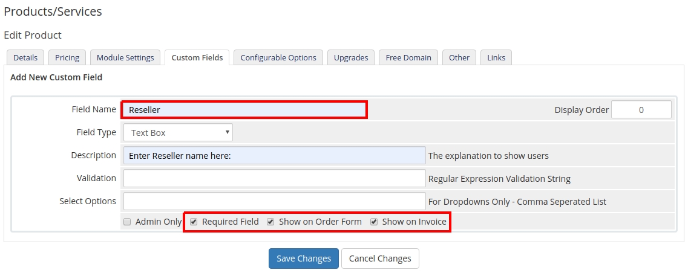Enable the Admin Only checkbox
688x273 pixels.
tap(127, 222)
